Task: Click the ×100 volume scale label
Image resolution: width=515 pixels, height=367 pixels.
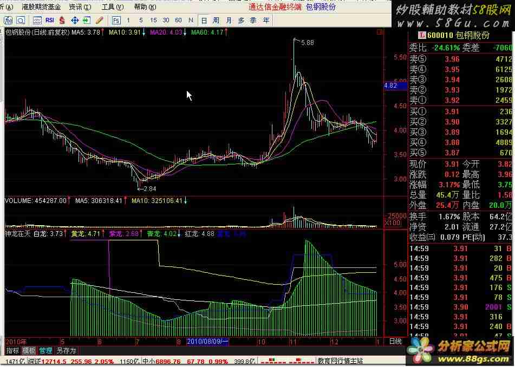Action: pos(393,223)
